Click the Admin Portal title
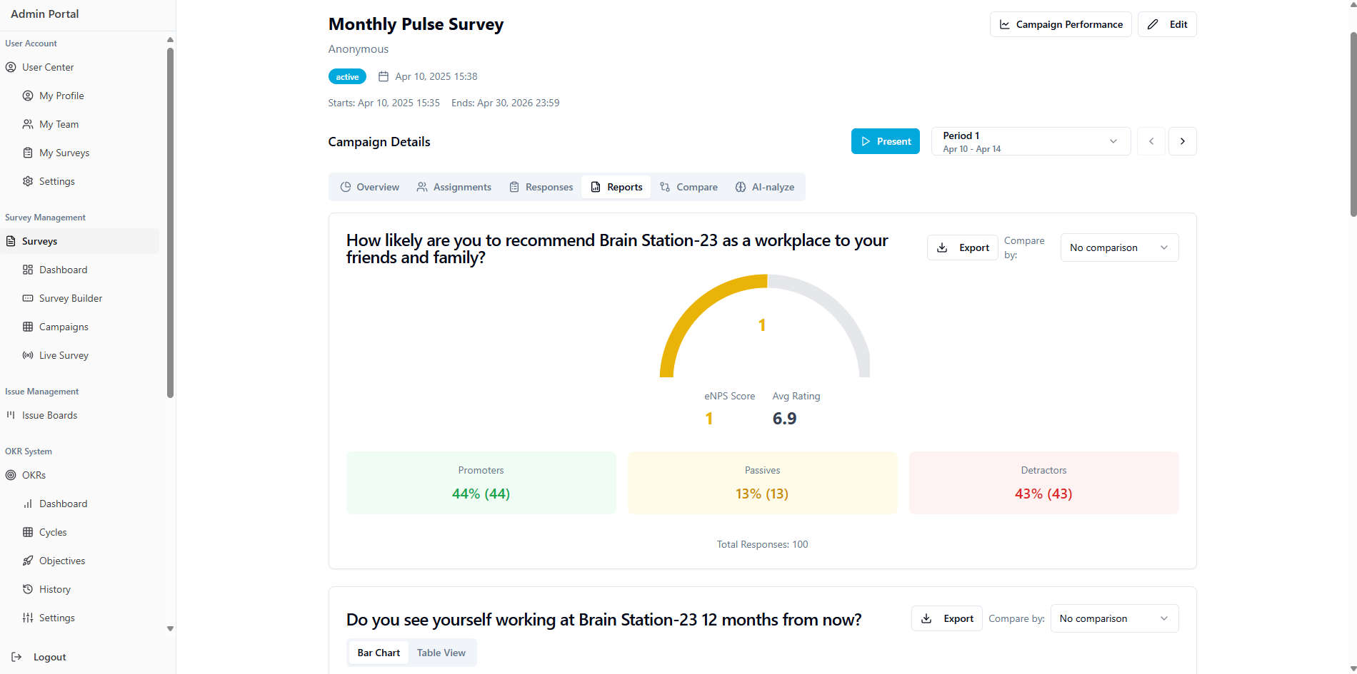The height and width of the screenshot is (674, 1357). (x=45, y=14)
